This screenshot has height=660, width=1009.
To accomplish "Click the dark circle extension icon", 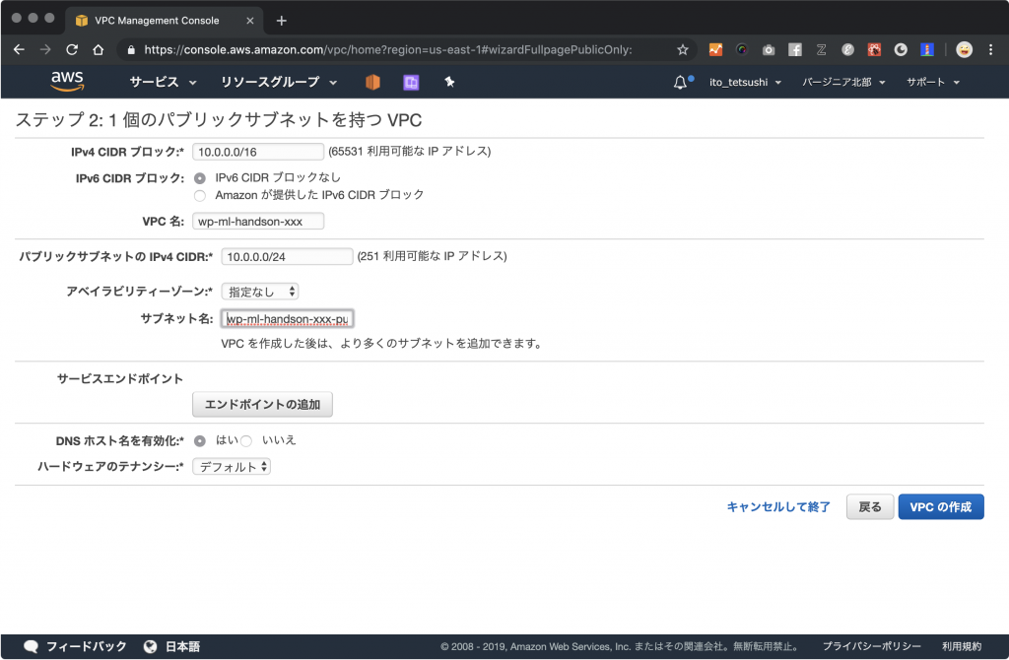I will 742,49.
